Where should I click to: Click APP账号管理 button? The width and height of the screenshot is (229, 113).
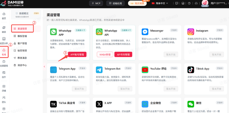[77, 55]
